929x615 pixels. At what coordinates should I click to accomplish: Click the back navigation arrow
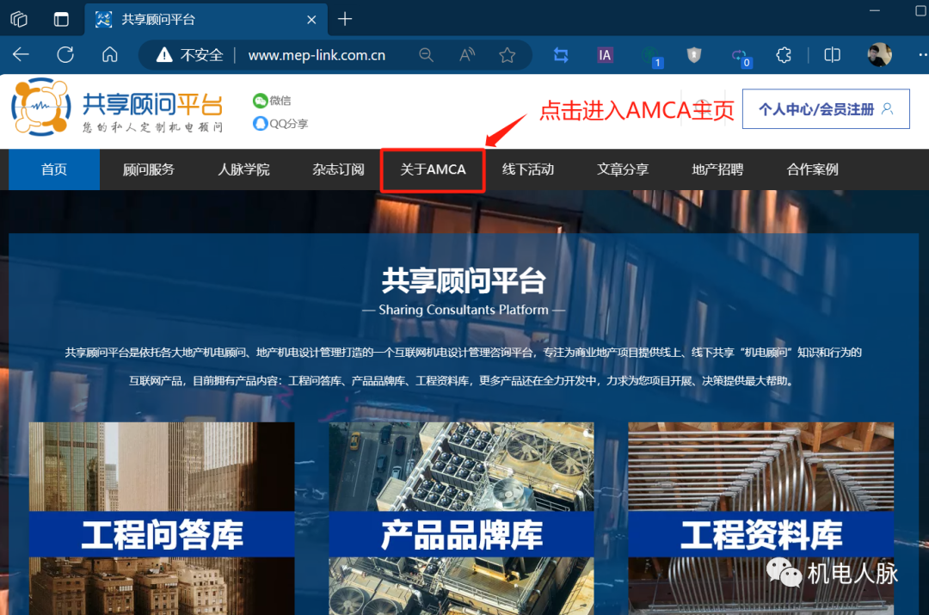point(21,54)
